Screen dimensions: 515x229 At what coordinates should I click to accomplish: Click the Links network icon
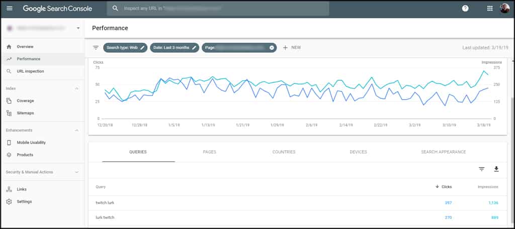coord(9,189)
